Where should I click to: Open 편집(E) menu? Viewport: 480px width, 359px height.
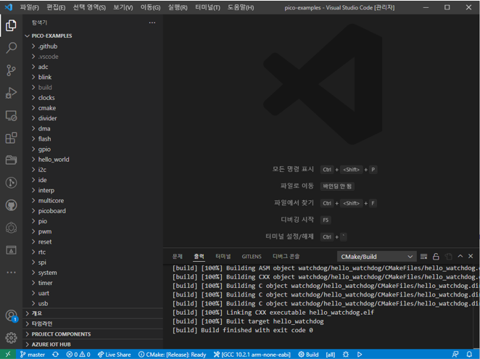[56, 8]
